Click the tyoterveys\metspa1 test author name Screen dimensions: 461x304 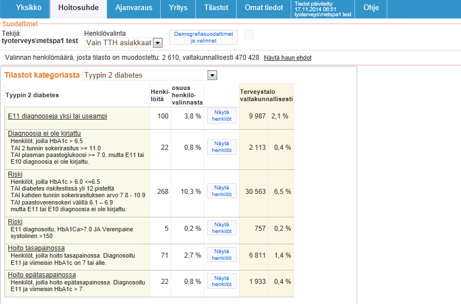point(40,41)
